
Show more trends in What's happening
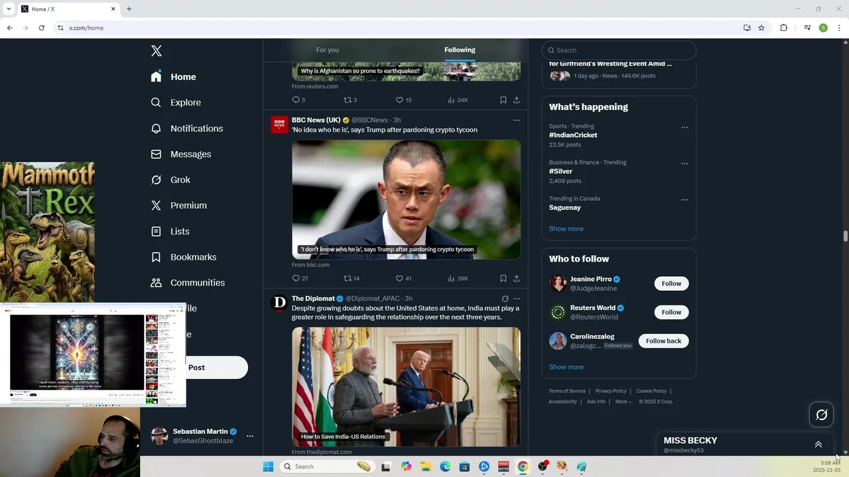point(566,229)
